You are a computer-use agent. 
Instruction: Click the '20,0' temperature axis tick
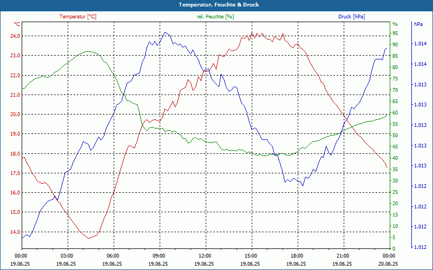click(x=15, y=114)
